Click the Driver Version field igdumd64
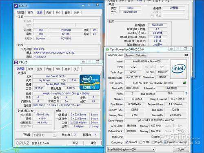Viewport: 204px width, 153px height. (155, 120)
